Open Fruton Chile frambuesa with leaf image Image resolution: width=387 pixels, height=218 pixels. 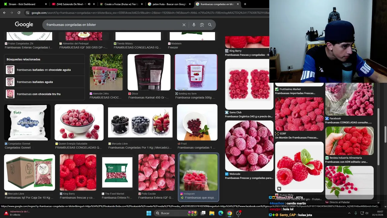(x=299, y=167)
